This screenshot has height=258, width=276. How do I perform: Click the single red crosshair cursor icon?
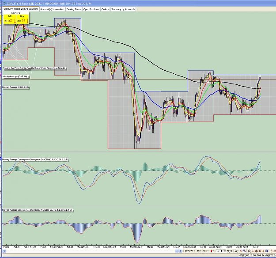(x=253, y=251)
